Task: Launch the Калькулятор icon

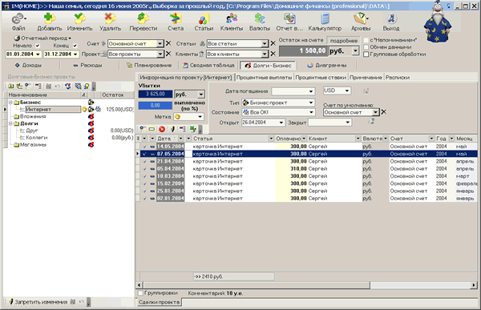Action: coord(325,18)
